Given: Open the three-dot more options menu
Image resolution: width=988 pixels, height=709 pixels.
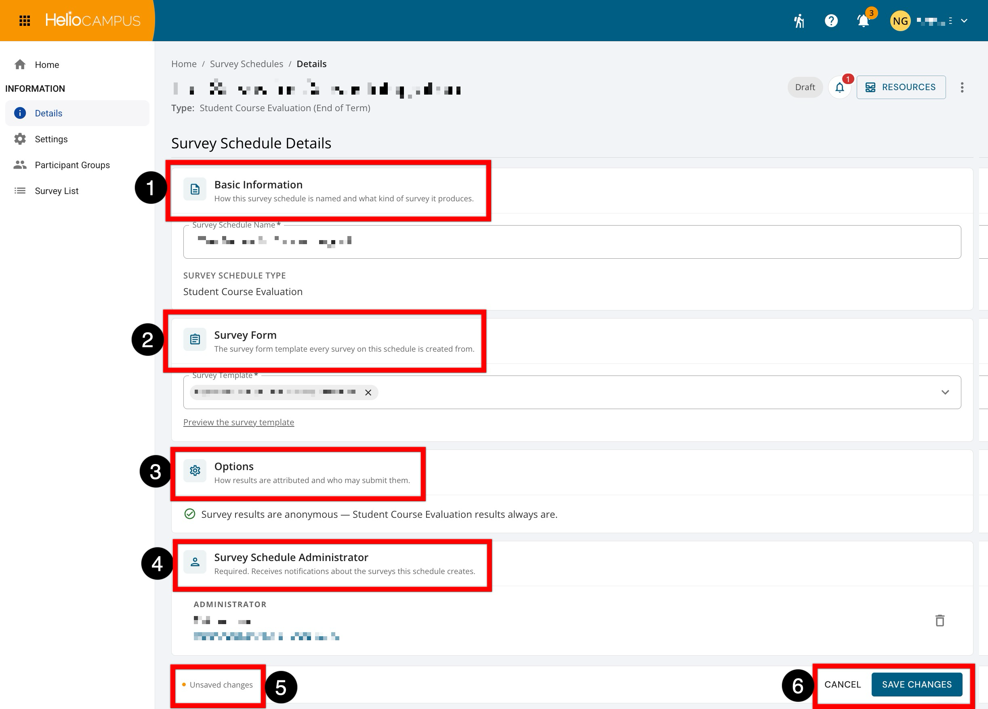Looking at the screenshot, I should pyautogui.click(x=962, y=87).
